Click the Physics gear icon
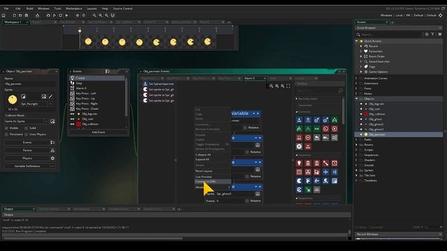447x251 pixels. click(x=52, y=158)
